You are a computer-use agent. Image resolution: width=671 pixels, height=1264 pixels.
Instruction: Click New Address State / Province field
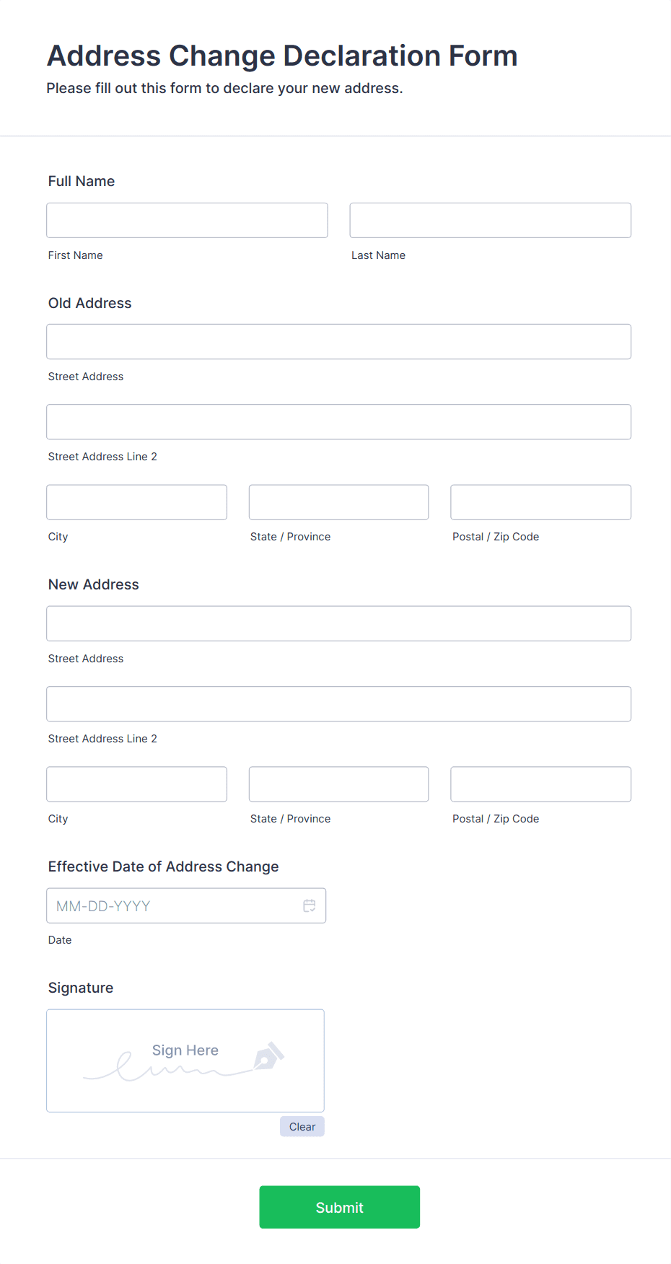[x=338, y=784]
